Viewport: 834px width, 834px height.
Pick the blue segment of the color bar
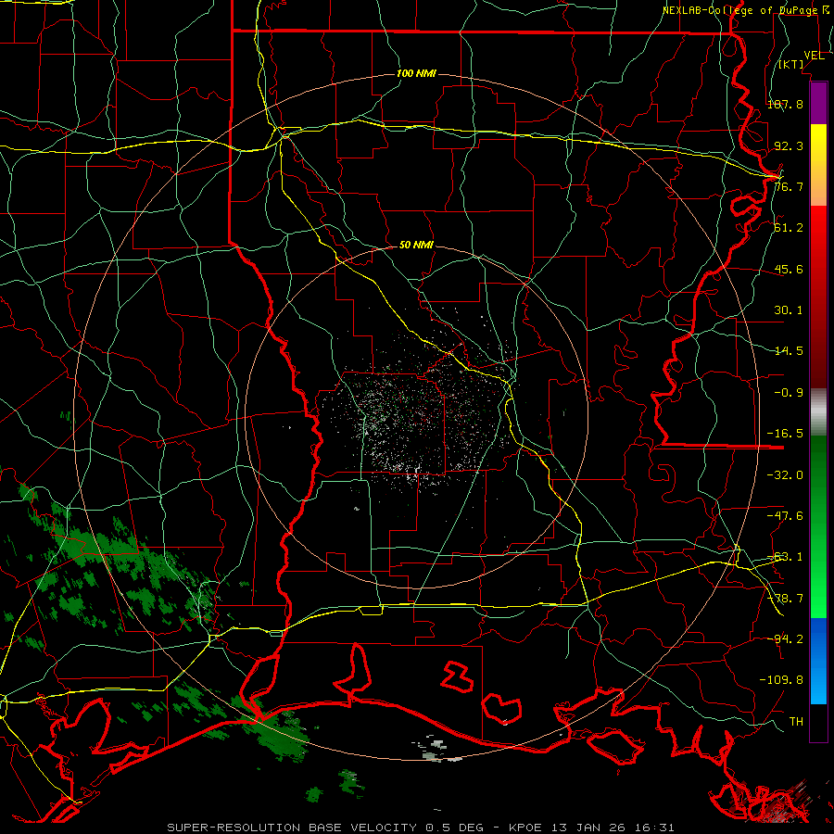click(818, 661)
